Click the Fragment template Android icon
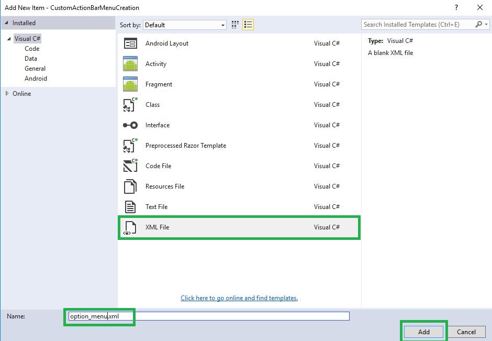 click(x=130, y=84)
